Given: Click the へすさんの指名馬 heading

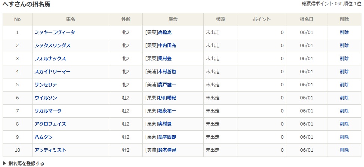Looking at the screenshot, I should click(26, 4).
